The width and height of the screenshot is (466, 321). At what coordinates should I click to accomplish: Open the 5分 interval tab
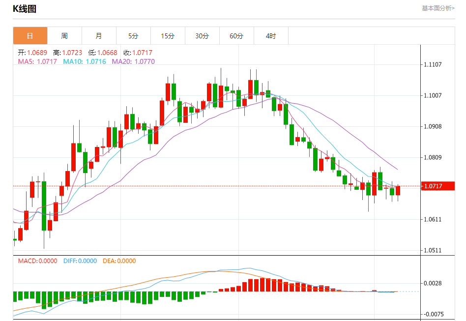coord(133,36)
